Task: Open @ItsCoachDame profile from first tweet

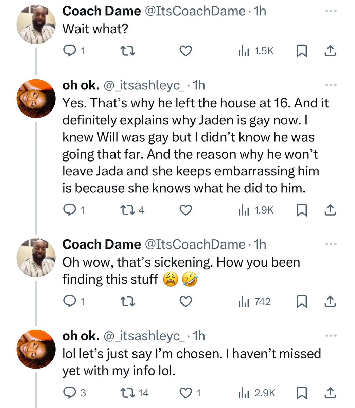Action: pyautogui.click(x=195, y=11)
